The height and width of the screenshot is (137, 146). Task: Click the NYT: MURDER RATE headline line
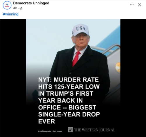(69, 80)
